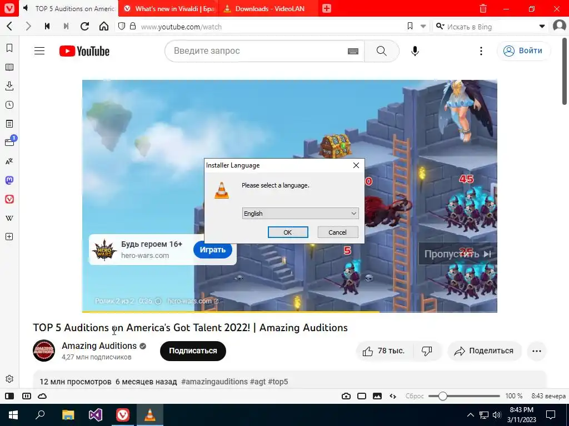The image size is (569, 426).
Task: Click the rewind history navigation button
Action: (47, 26)
